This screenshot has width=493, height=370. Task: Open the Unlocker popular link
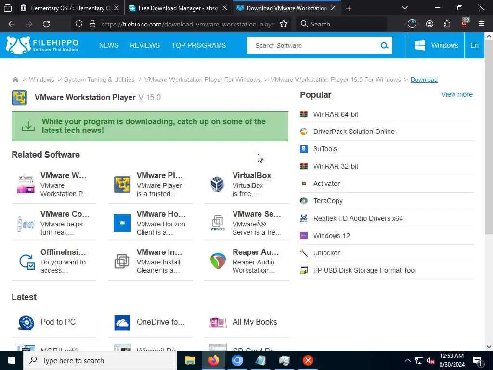(326, 253)
